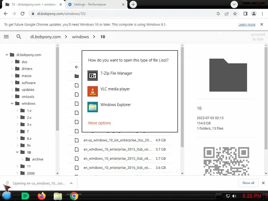
Task: Expand the drivers folder
Action: coord(12,69)
